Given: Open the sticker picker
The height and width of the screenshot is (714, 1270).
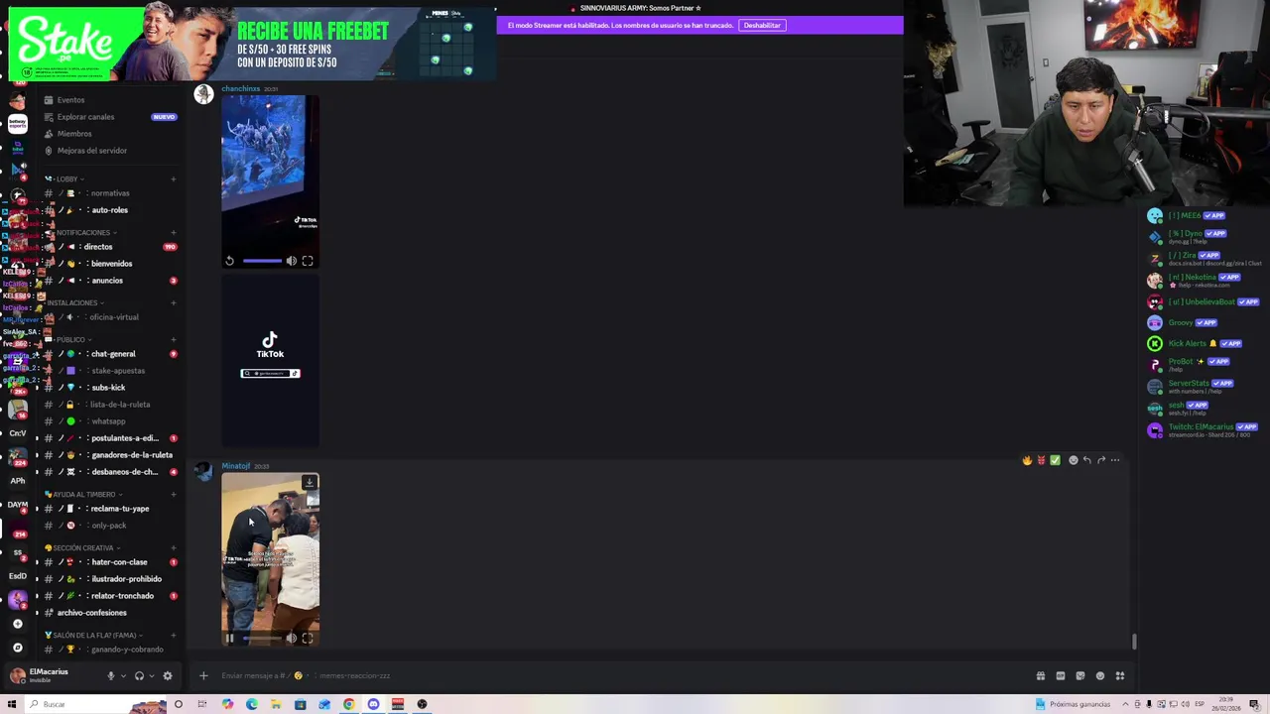Looking at the screenshot, I should point(1080,676).
